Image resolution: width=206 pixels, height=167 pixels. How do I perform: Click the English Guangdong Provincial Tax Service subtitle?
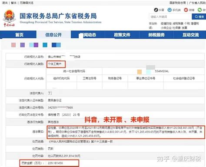point(60,22)
